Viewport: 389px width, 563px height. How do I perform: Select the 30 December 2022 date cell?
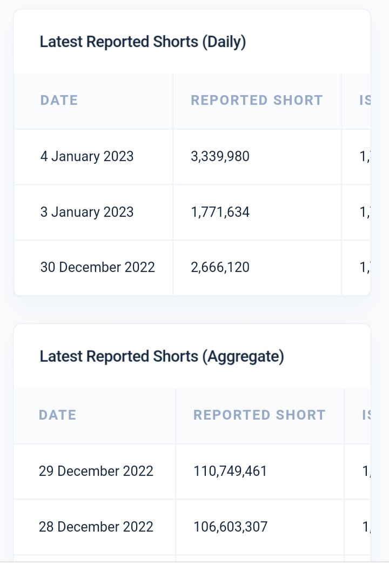[x=97, y=268]
